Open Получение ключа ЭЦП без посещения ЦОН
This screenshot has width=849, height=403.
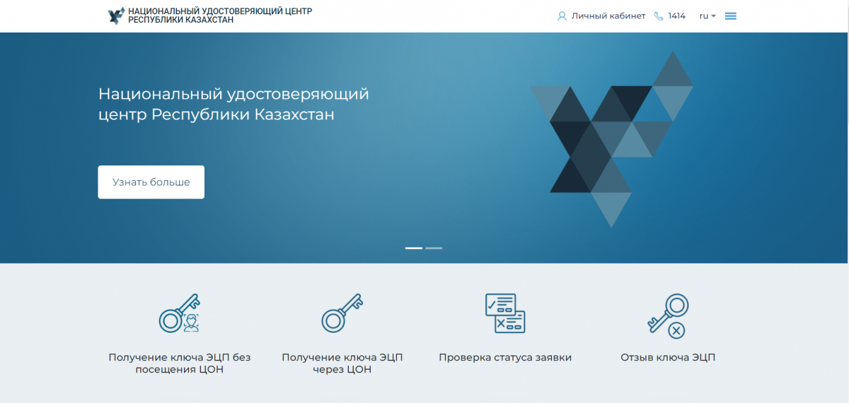click(180, 363)
